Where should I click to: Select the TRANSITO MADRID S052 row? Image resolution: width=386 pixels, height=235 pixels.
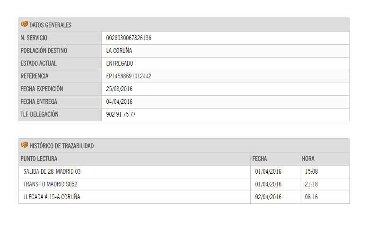point(184,185)
